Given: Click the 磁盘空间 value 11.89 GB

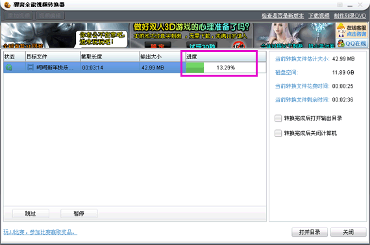Looking at the screenshot, I should click(x=343, y=73).
